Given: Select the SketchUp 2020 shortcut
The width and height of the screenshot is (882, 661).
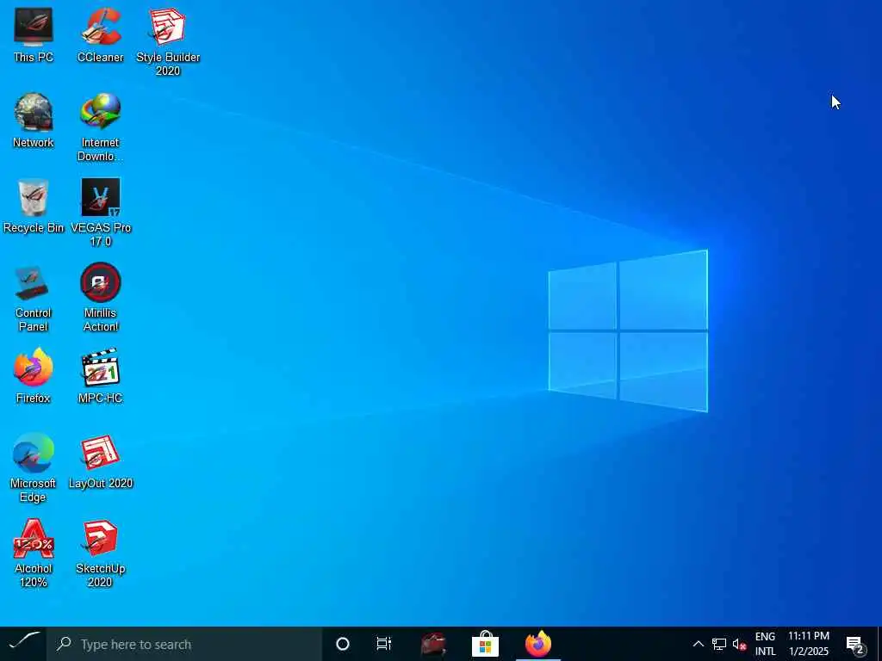Looking at the screenshot, I should point(100,553).
